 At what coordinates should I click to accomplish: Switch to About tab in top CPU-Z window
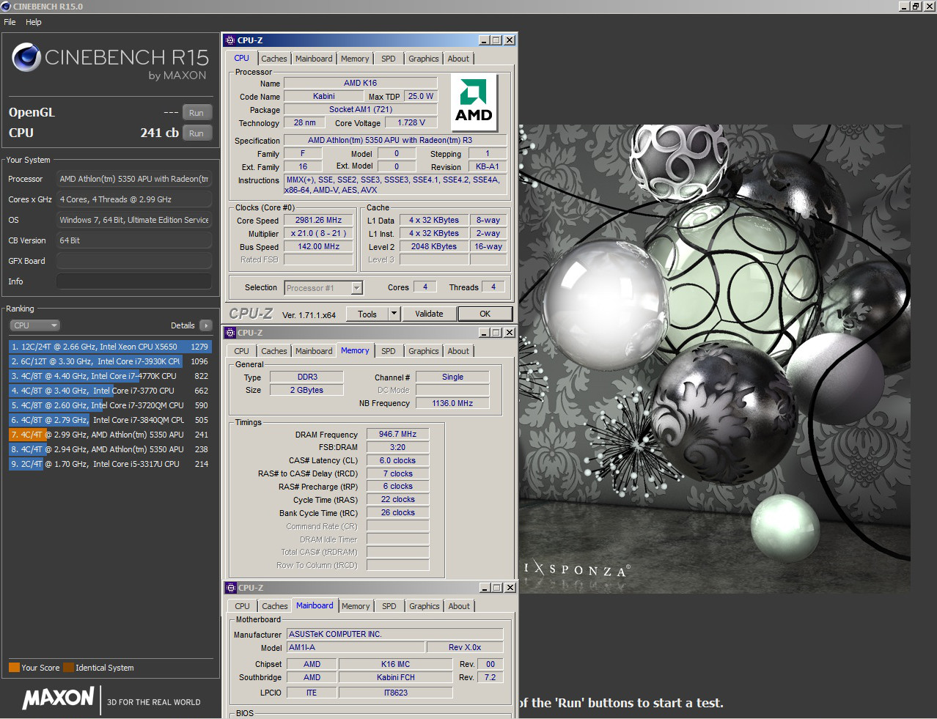(x=458, y=59)
